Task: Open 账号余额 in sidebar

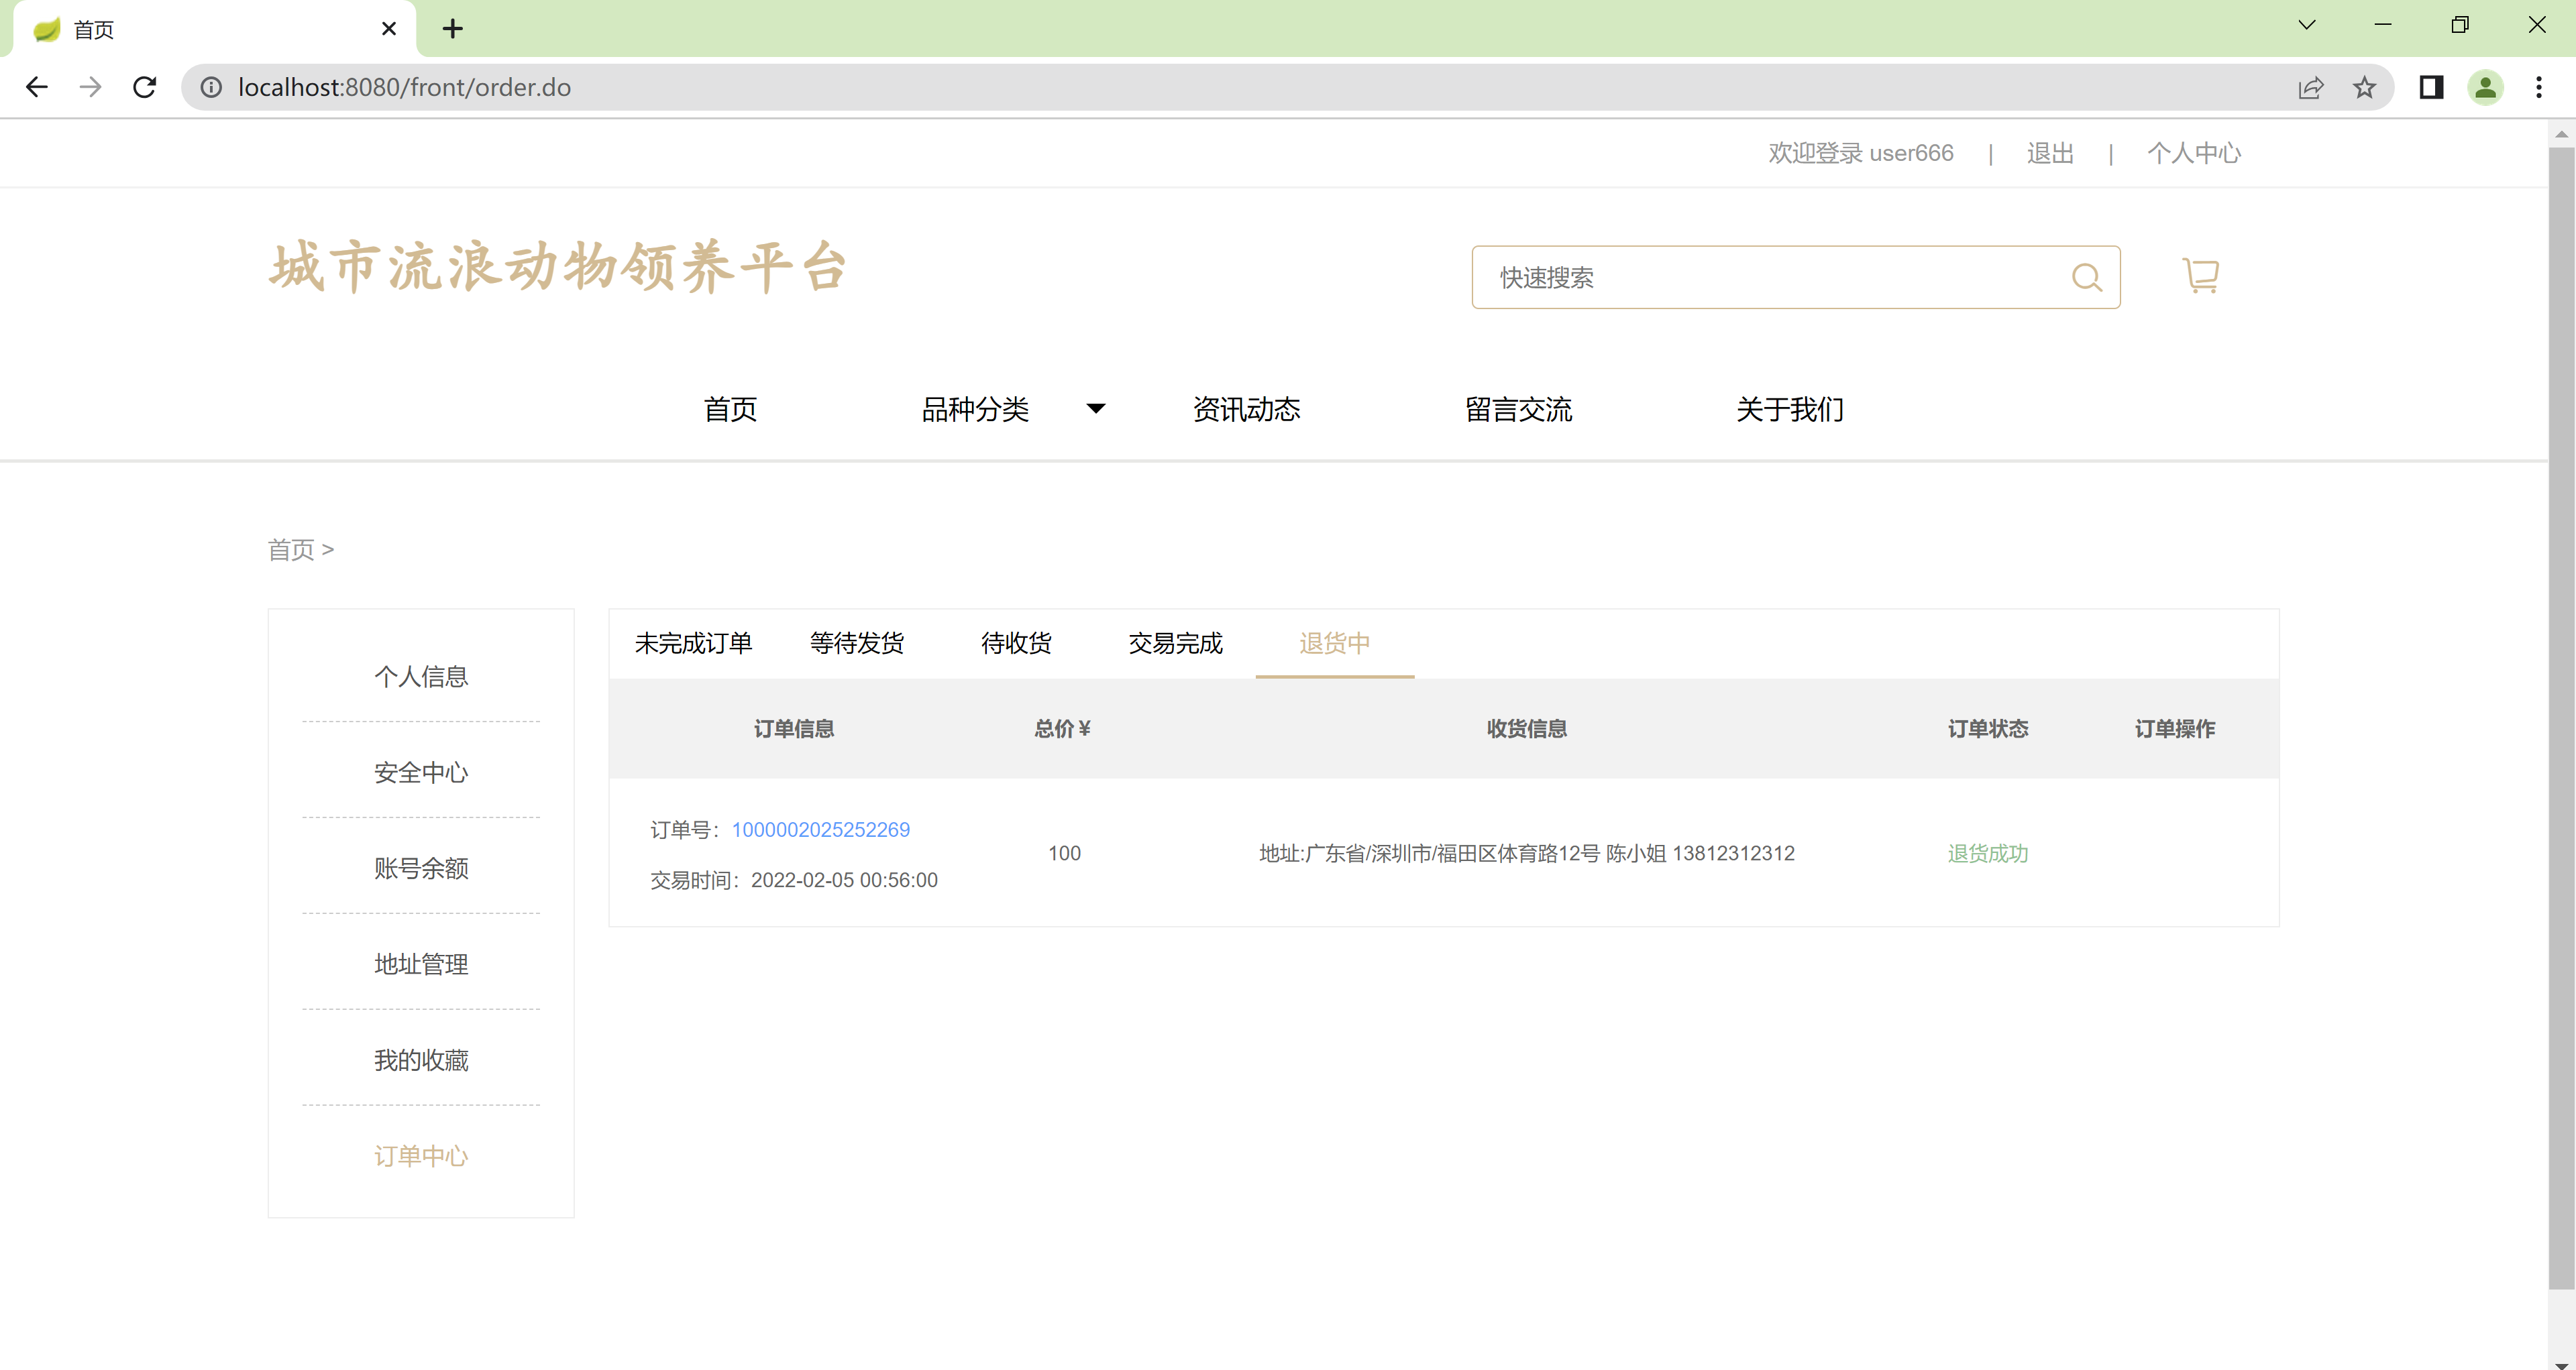Action: (x=421, y=868)
